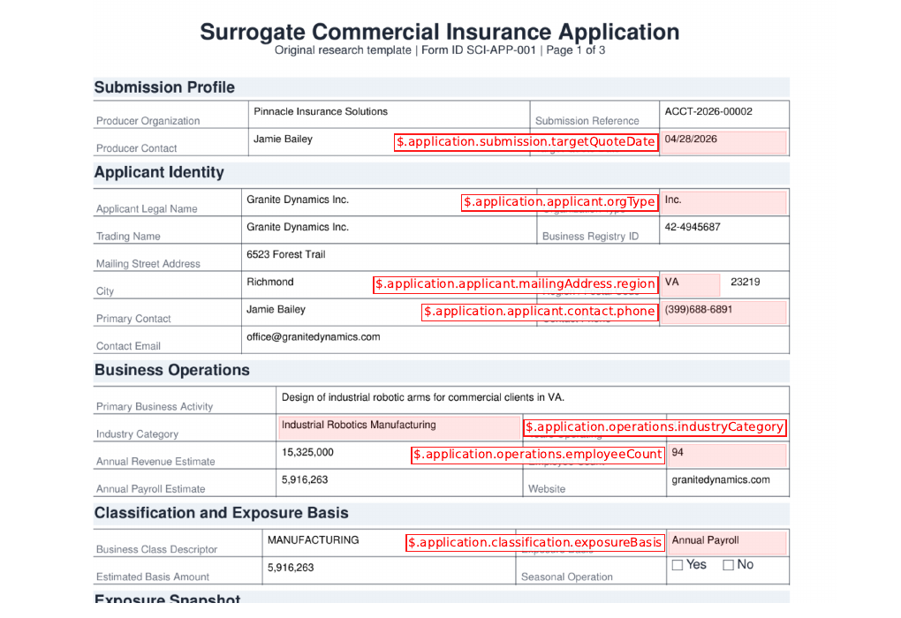This screenshot has height=618, width=901.
Task: Select the Estimated Basis Amount field value
Action: point(389,571)
